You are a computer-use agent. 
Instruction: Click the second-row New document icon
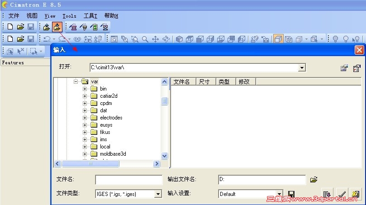(x=10, y=39)
